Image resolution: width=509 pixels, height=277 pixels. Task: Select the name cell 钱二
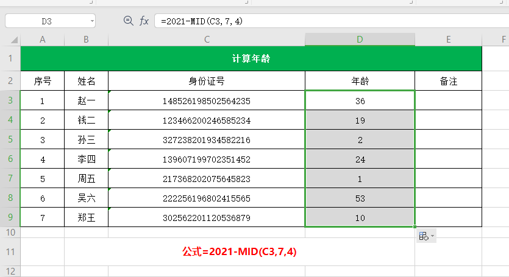pyautogui.click(x=86, y=120)
